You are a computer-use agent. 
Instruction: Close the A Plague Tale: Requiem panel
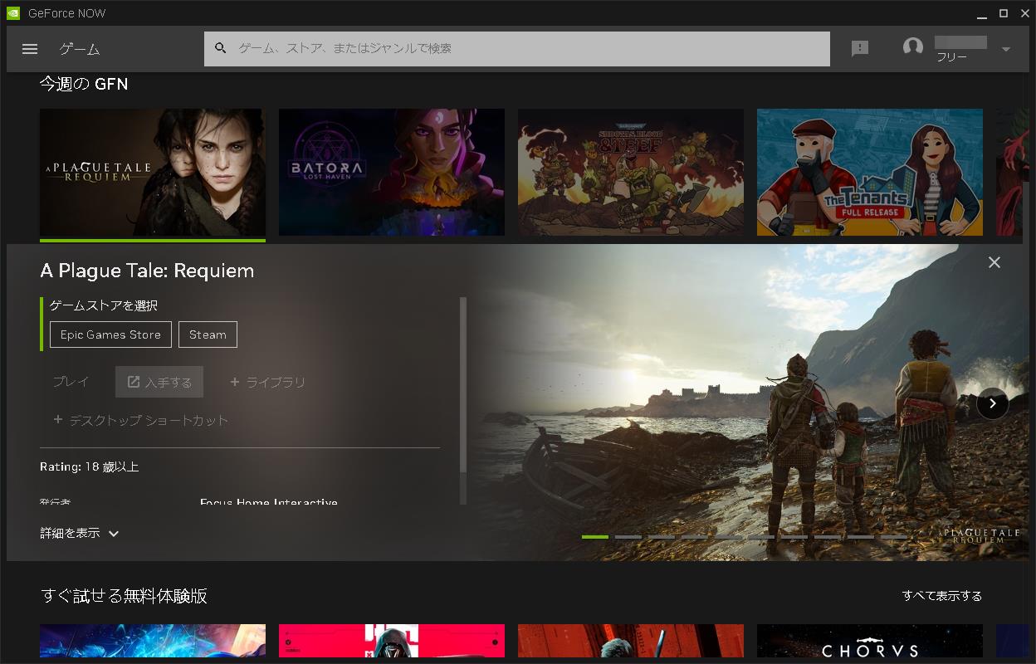coord(994,262)
